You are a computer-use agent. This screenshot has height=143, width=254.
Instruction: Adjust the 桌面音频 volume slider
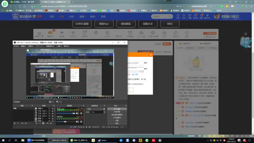coord(66,122)
